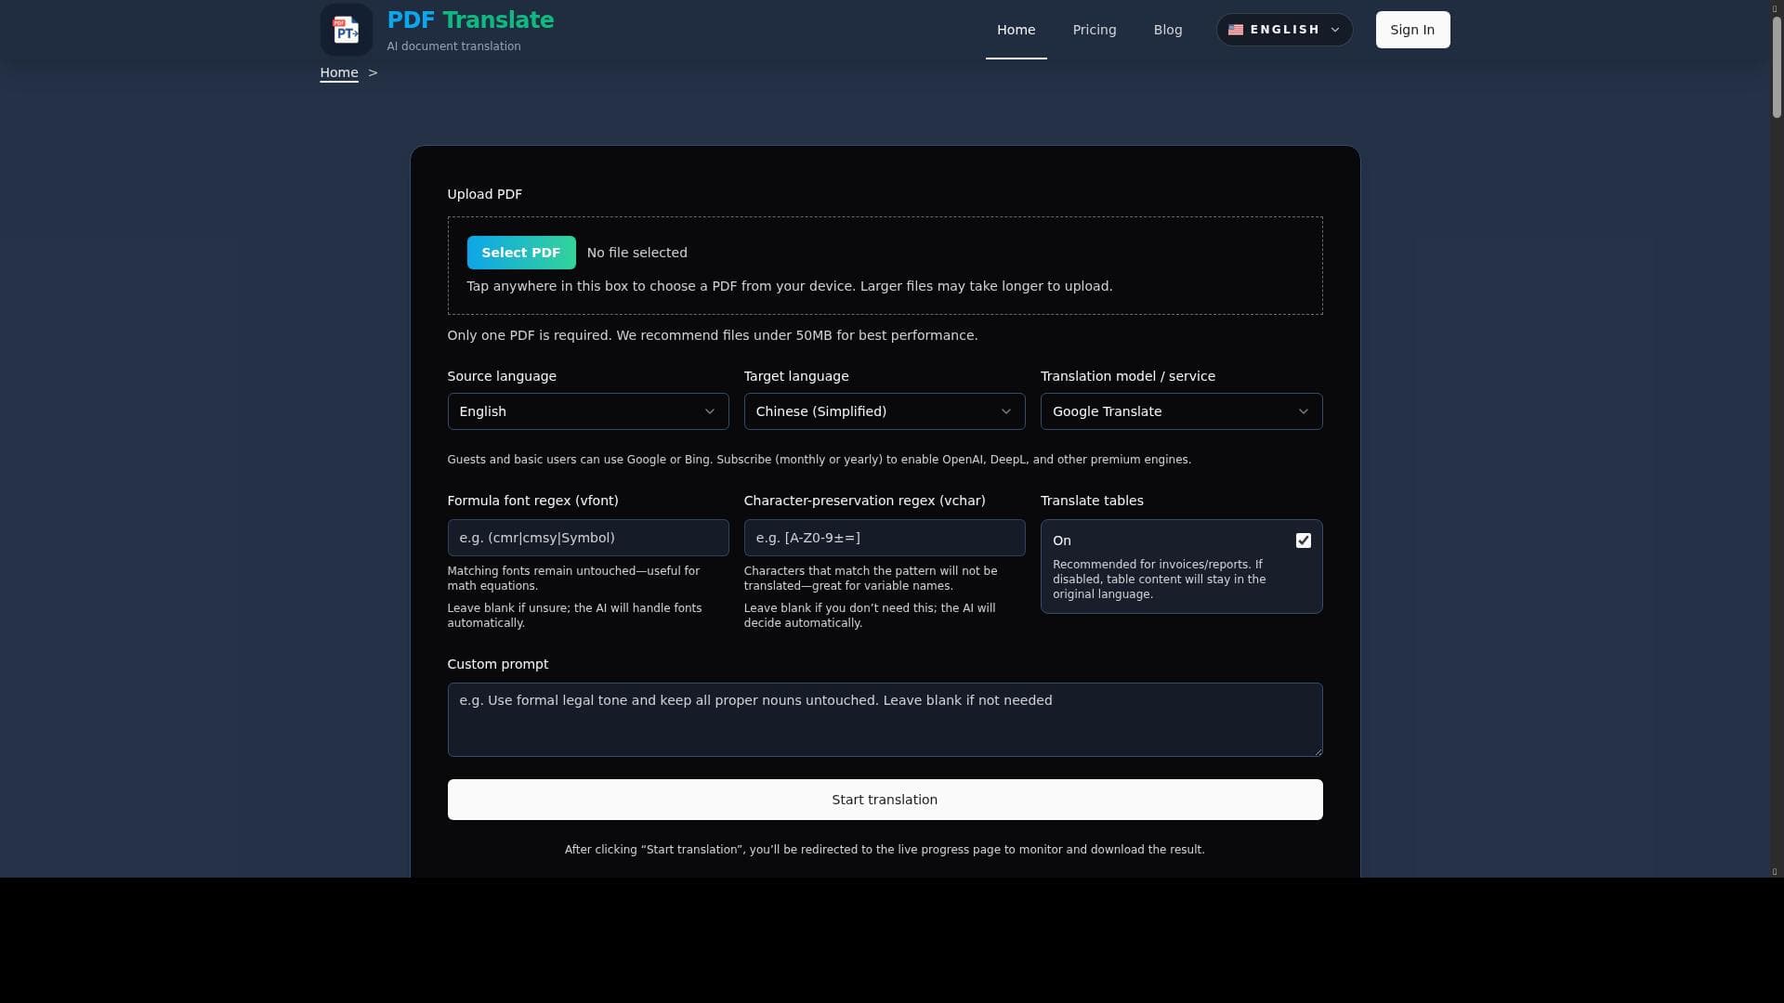Click the PDF Translate logo icon
The height and width of the screenshot is (1003, 1784).
pos(346,30)
